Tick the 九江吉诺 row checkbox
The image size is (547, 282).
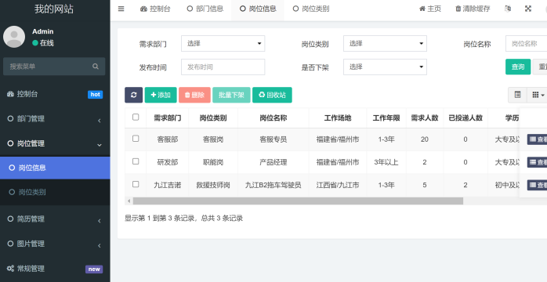pyautogui.click(x=136, y=184)
